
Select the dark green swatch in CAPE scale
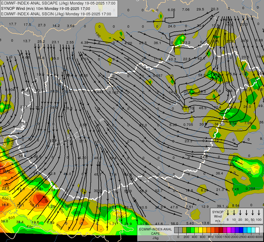[188, 230]
